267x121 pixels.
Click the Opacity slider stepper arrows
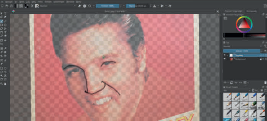click(x=121, y=6)
